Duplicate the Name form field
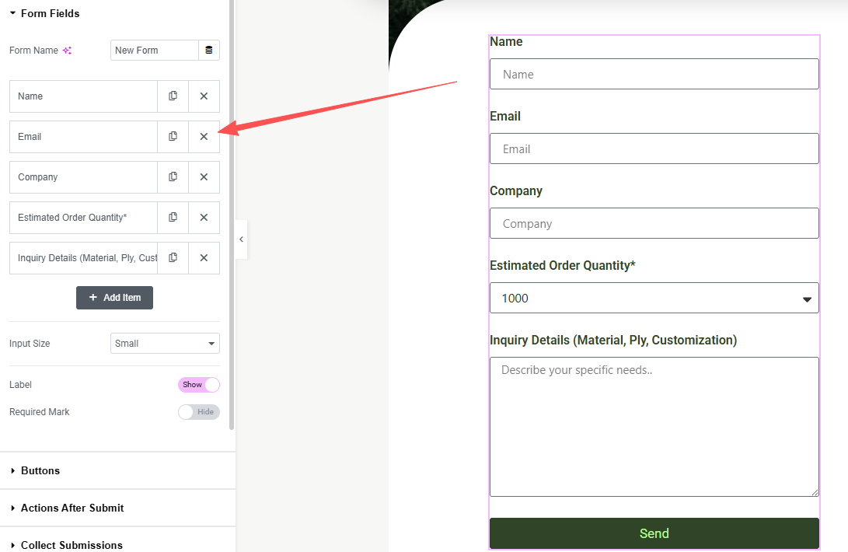Screen dimensions: 848x552 [173, 96]
